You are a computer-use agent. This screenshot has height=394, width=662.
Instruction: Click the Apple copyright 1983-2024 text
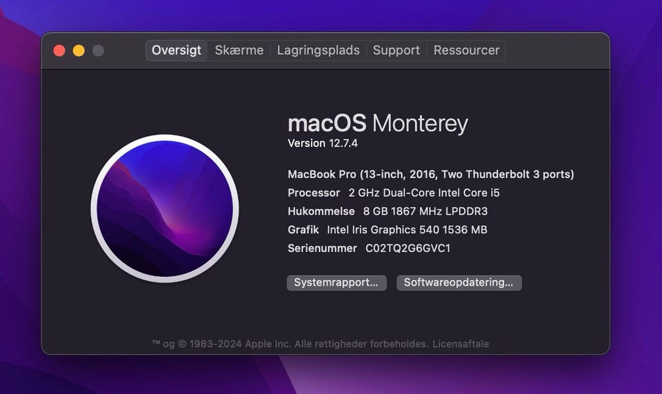(290, 344)
